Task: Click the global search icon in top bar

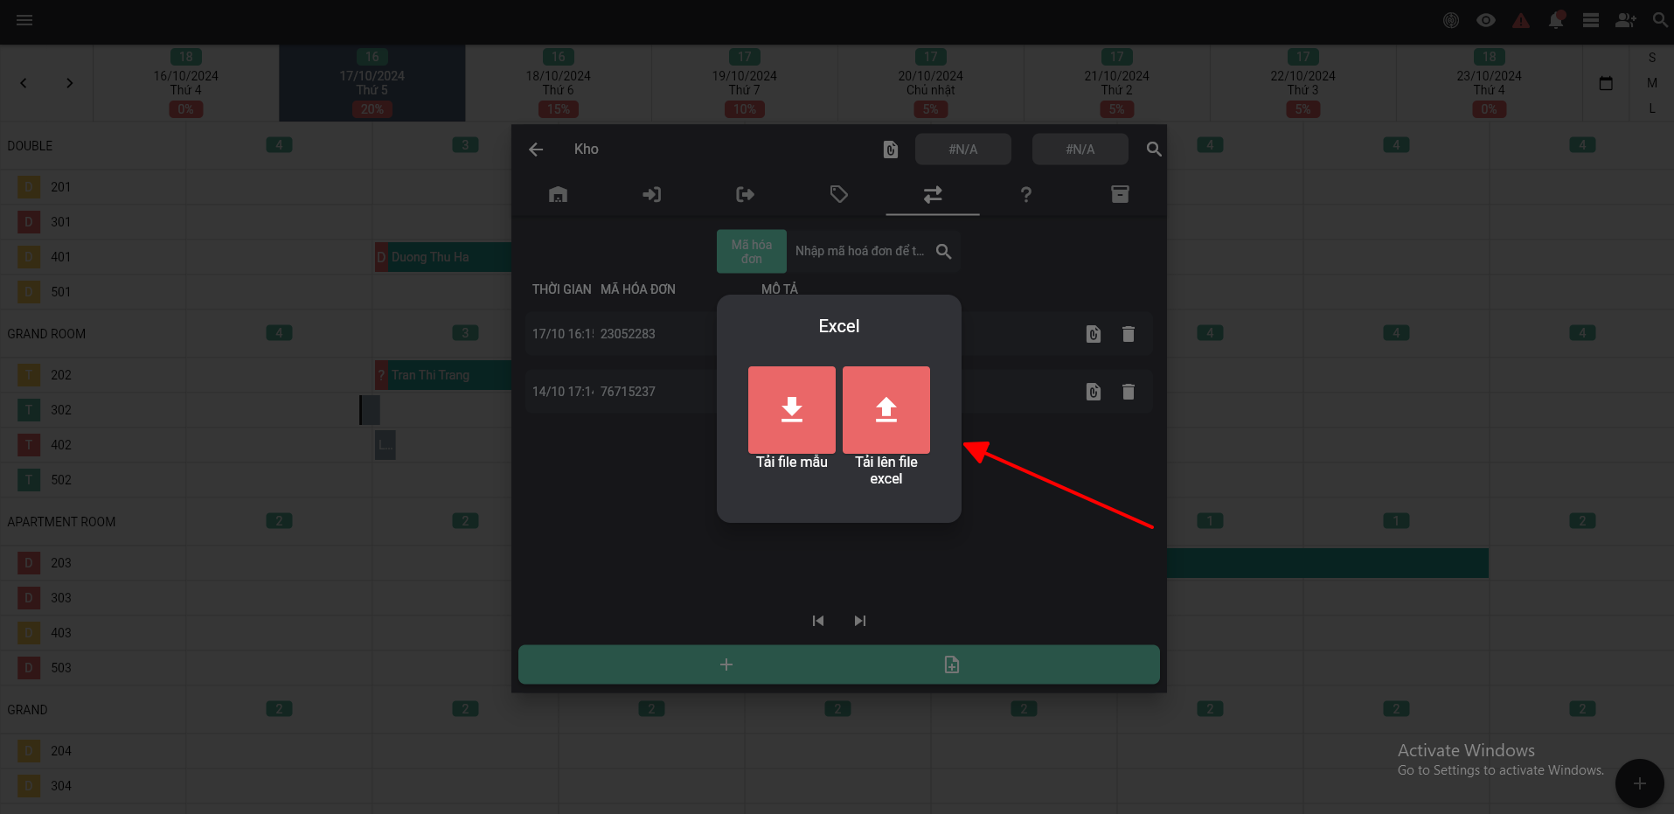Action: point(1660,20)
